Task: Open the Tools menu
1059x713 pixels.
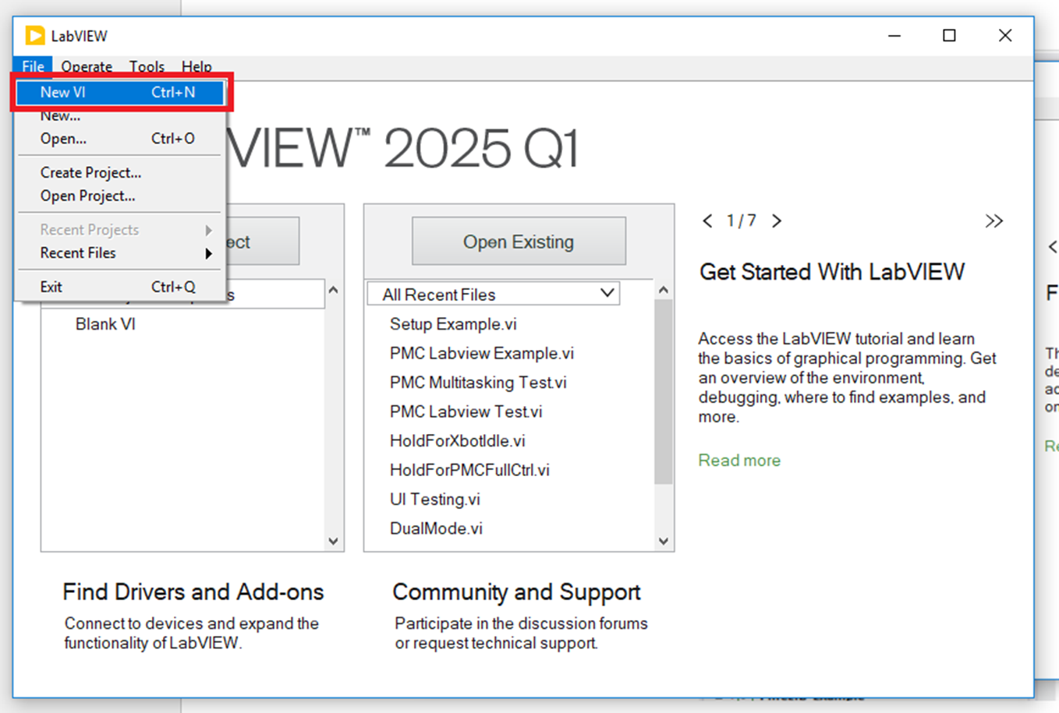Action: click(x=147, y=67)
